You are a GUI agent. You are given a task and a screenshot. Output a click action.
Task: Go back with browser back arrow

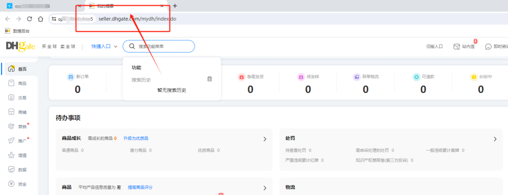pyautogui.click(x=8, y=19)
